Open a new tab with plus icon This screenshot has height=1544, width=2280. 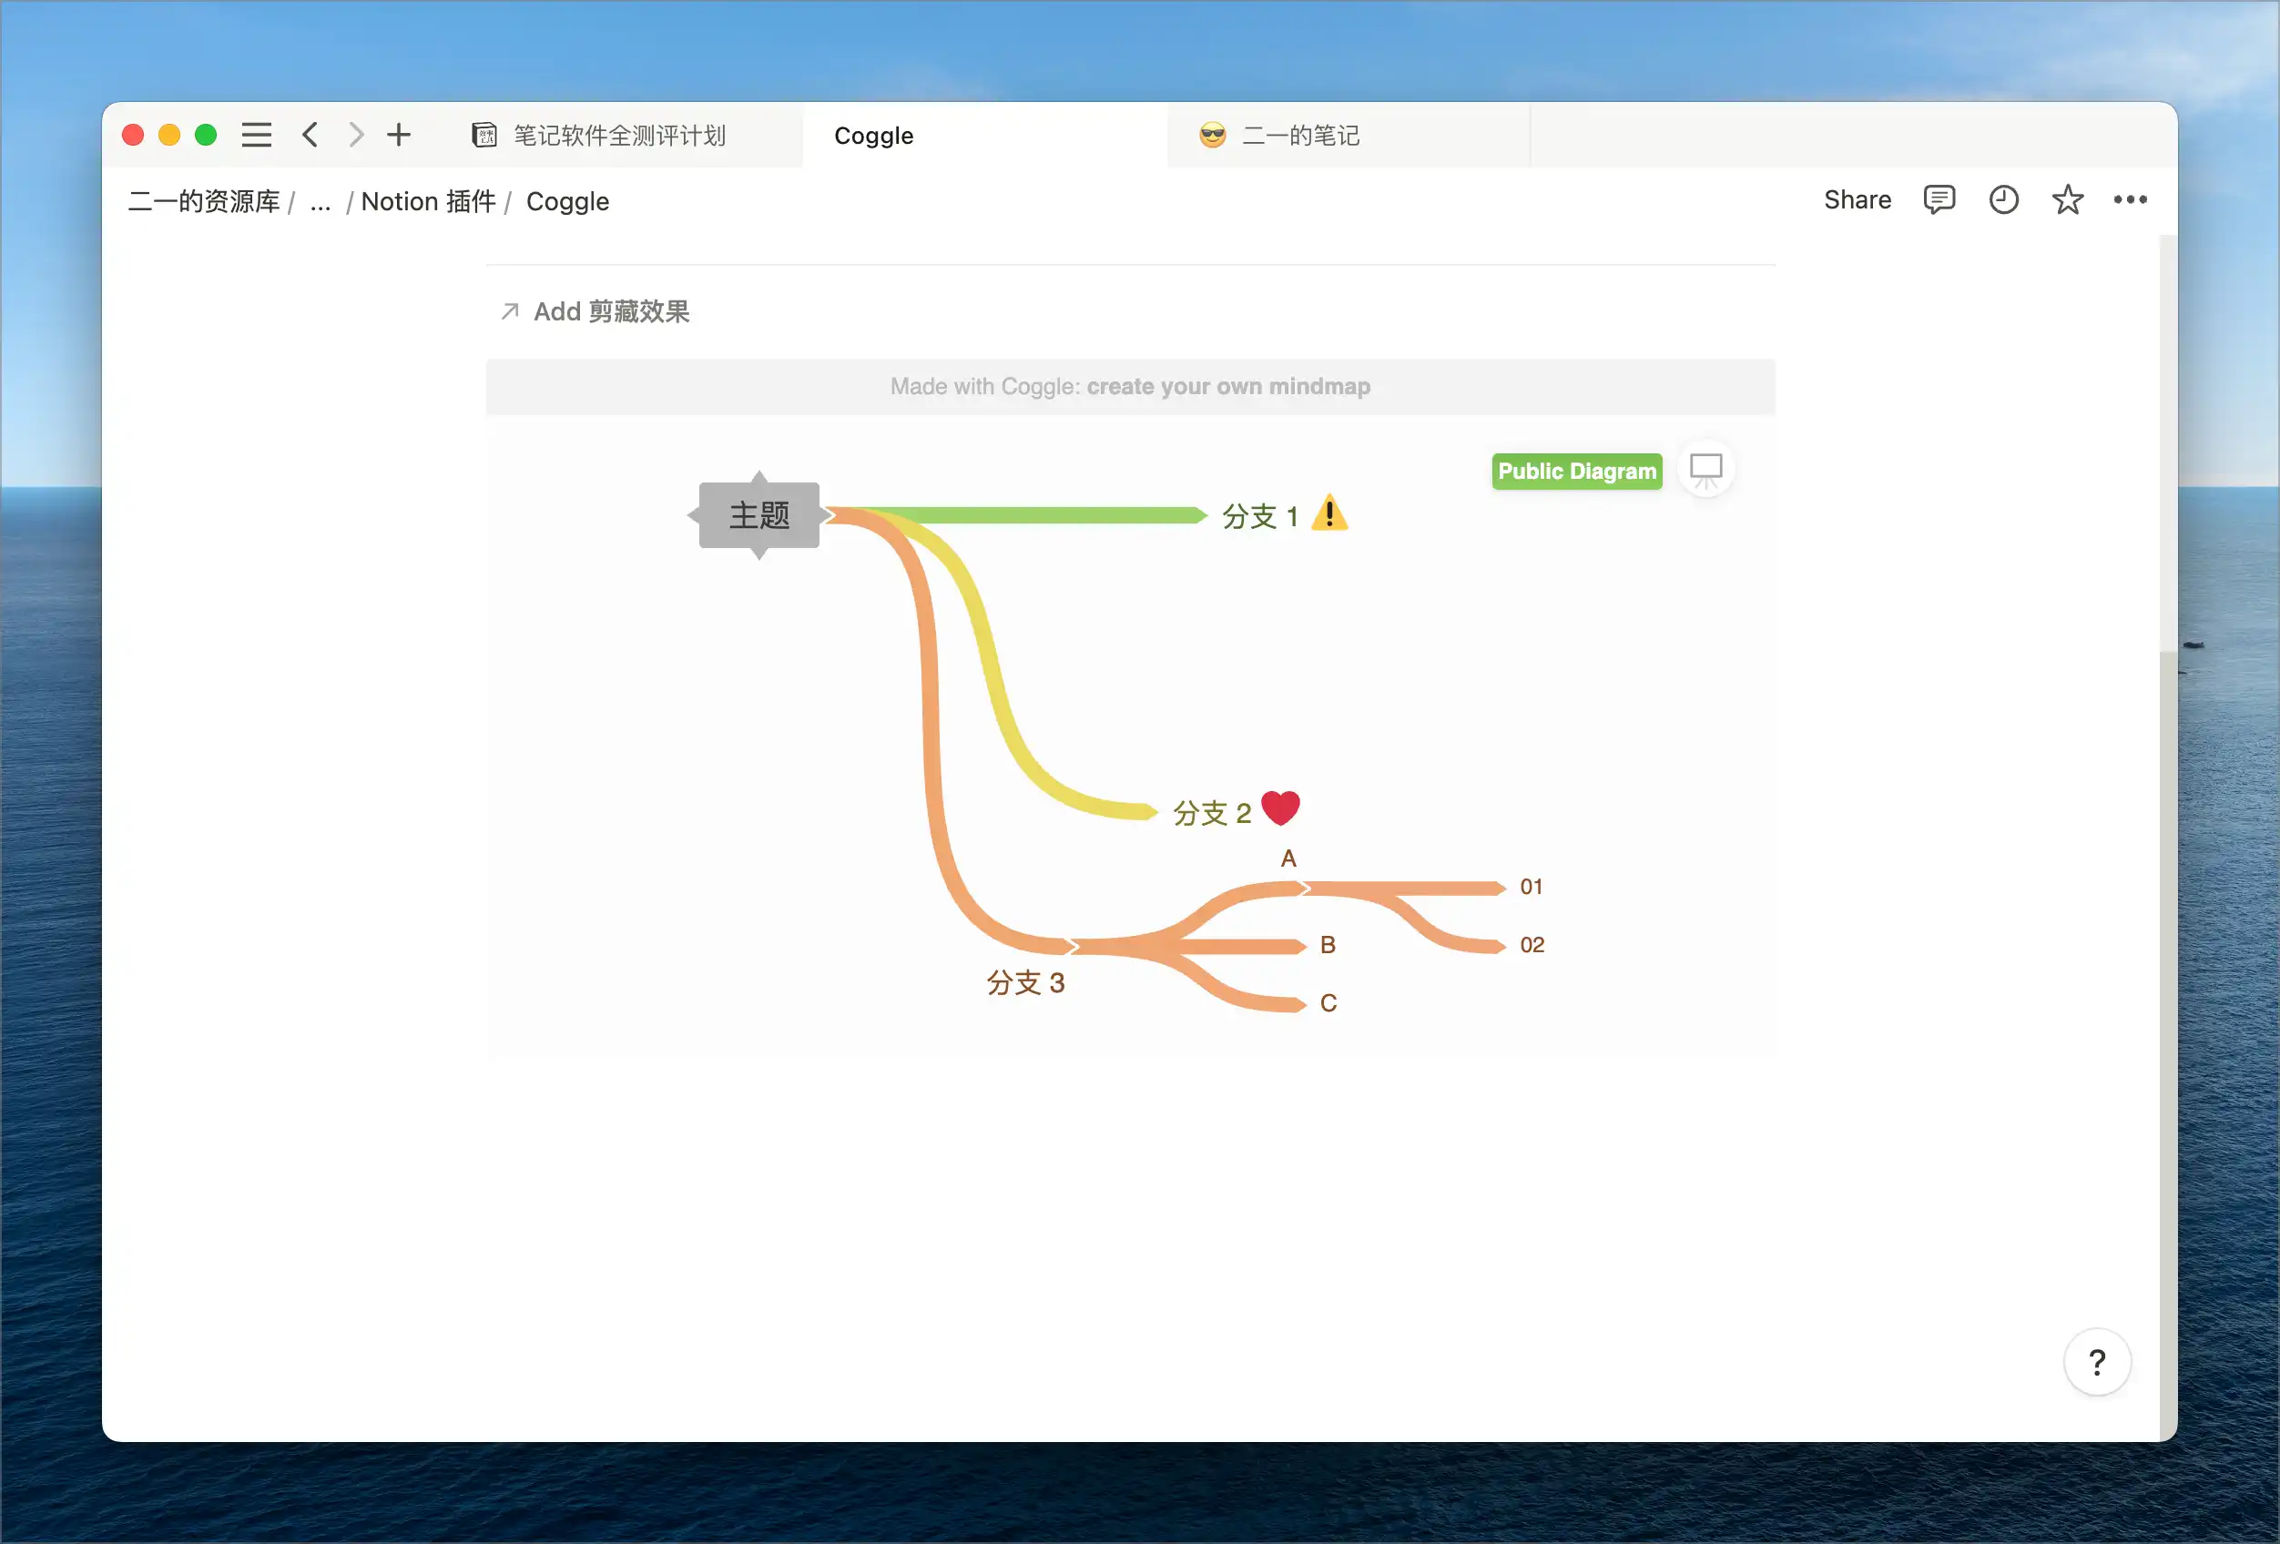(x=398, y=135)
